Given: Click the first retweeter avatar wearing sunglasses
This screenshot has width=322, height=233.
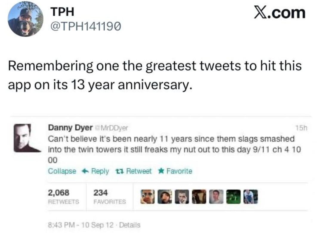Looking at the screenshot, I should coord(148,197).
